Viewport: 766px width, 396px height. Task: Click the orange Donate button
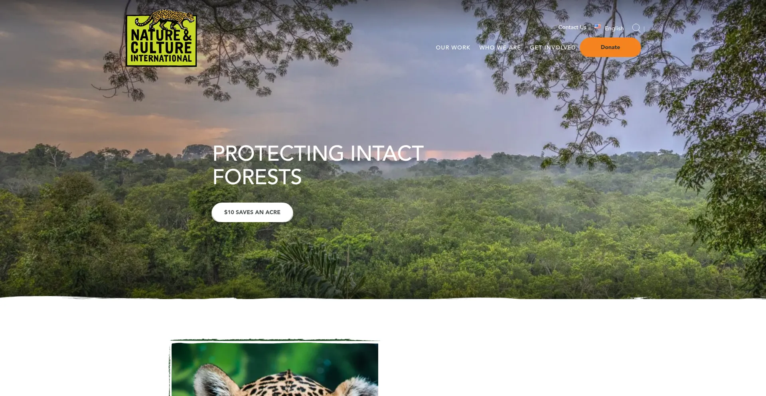[610, 47]
